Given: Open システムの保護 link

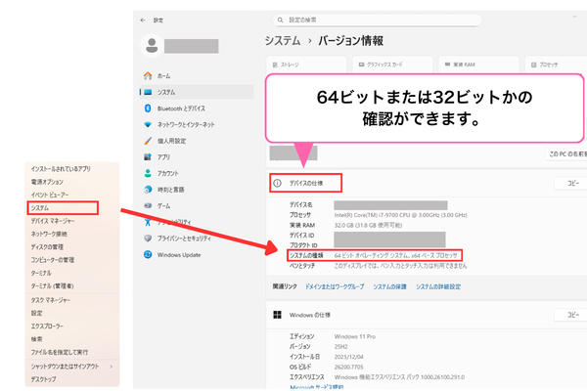Looking at the screenshot, I should [x=389, y=286].
